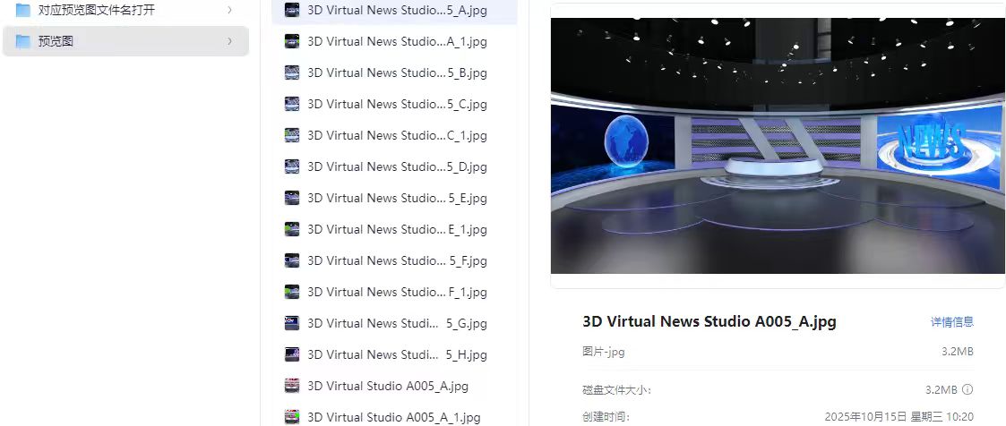Click thumbnail icon of News Studio 5_E.jpg

point(292,198)
